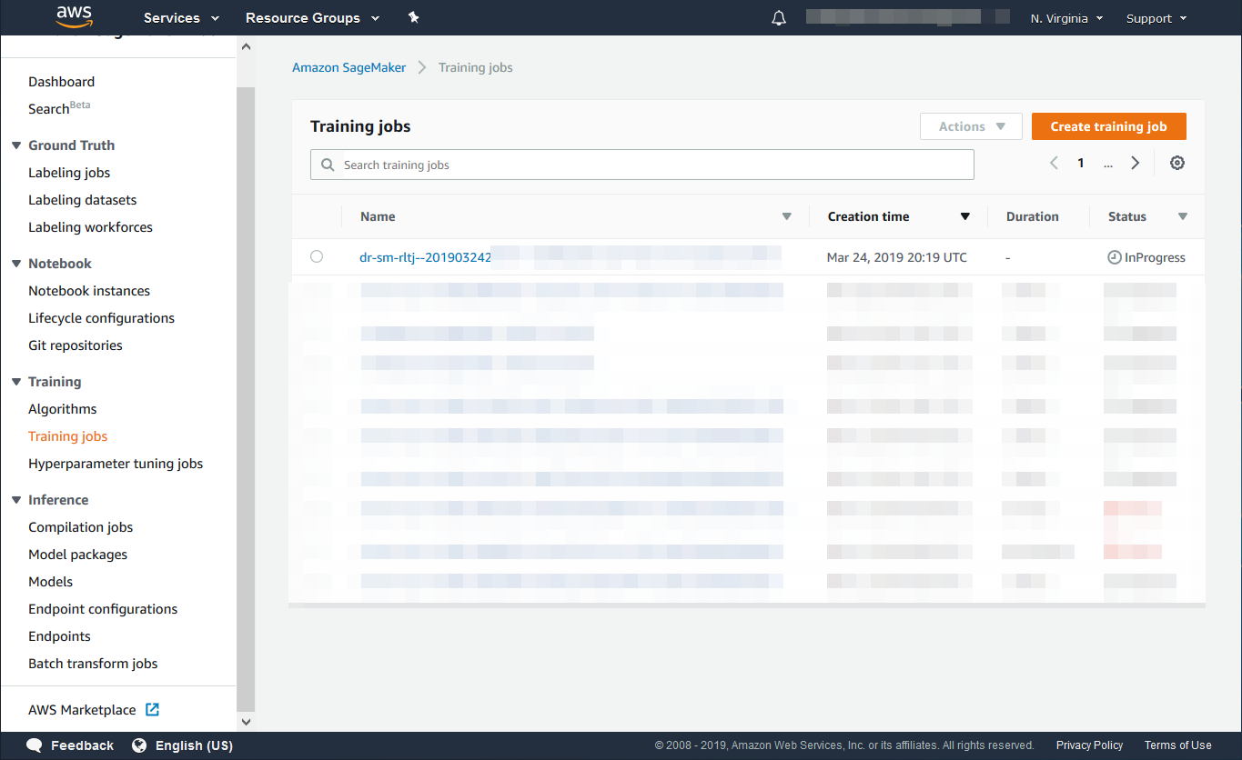The height and width of the screenshot is (760, 1242).
Task: Go to previous page arrow
Action: [x=1054, y=163]
